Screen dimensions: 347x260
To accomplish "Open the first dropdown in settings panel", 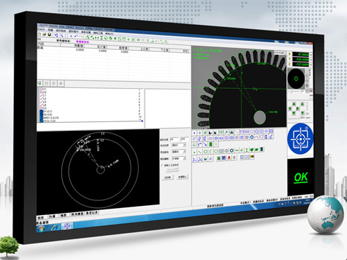I will (179, 145).
